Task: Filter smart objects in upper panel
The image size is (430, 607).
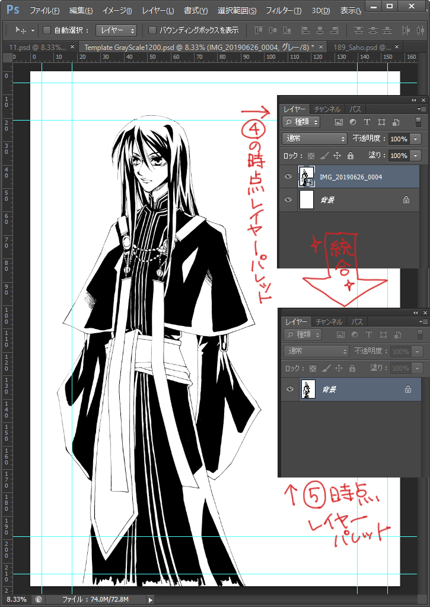Action: [396, 122]
